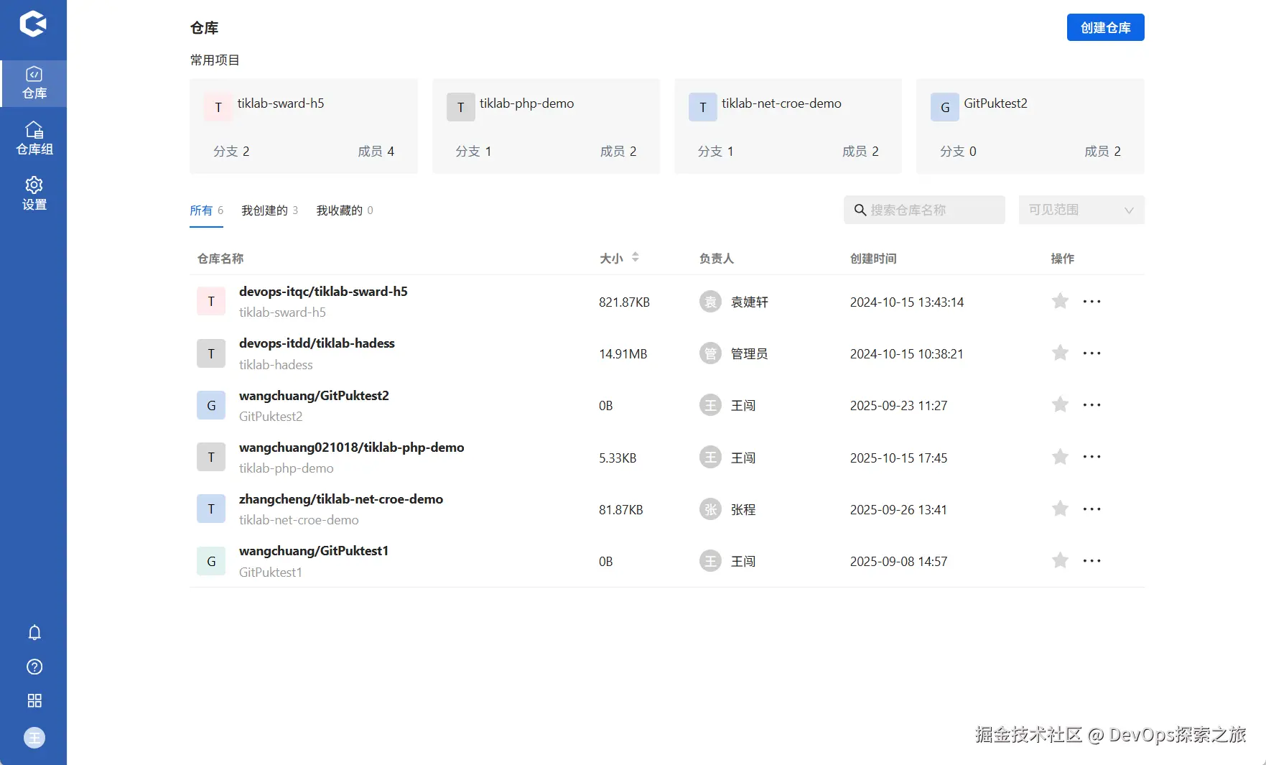Open the 仓库组 section in the sidebar
The image size is (1266, 765).
(x=34, y=139)
